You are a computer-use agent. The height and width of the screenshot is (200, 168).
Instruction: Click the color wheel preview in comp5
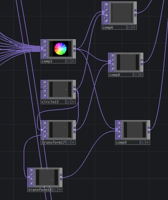pyautogui.click(x=61, y=49)
